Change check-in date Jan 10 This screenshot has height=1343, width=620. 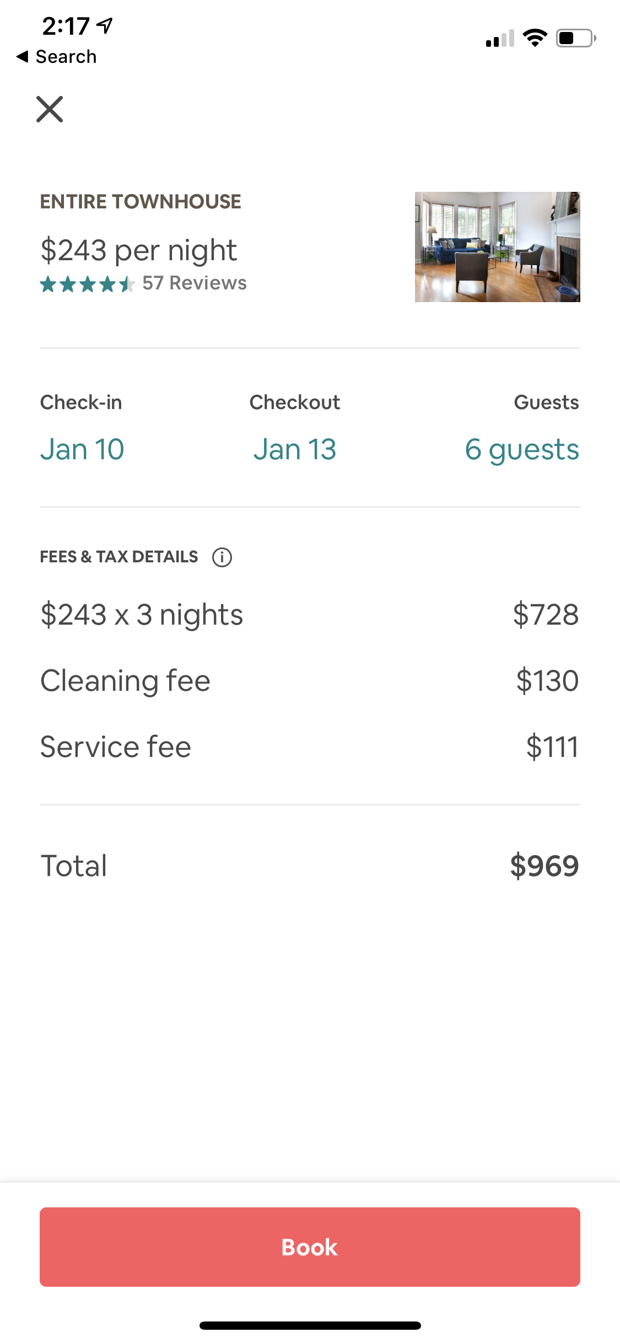pos(82,449)
